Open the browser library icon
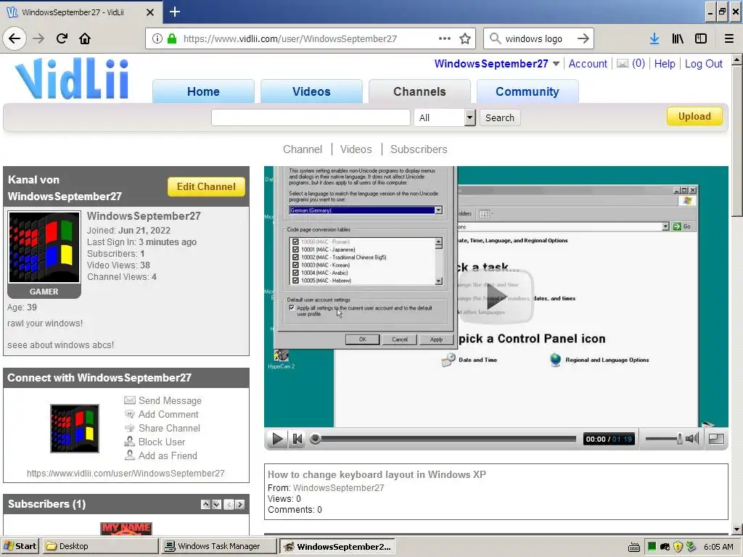The width and height of the screenshot is (743, 557). (x=678, y=38)
